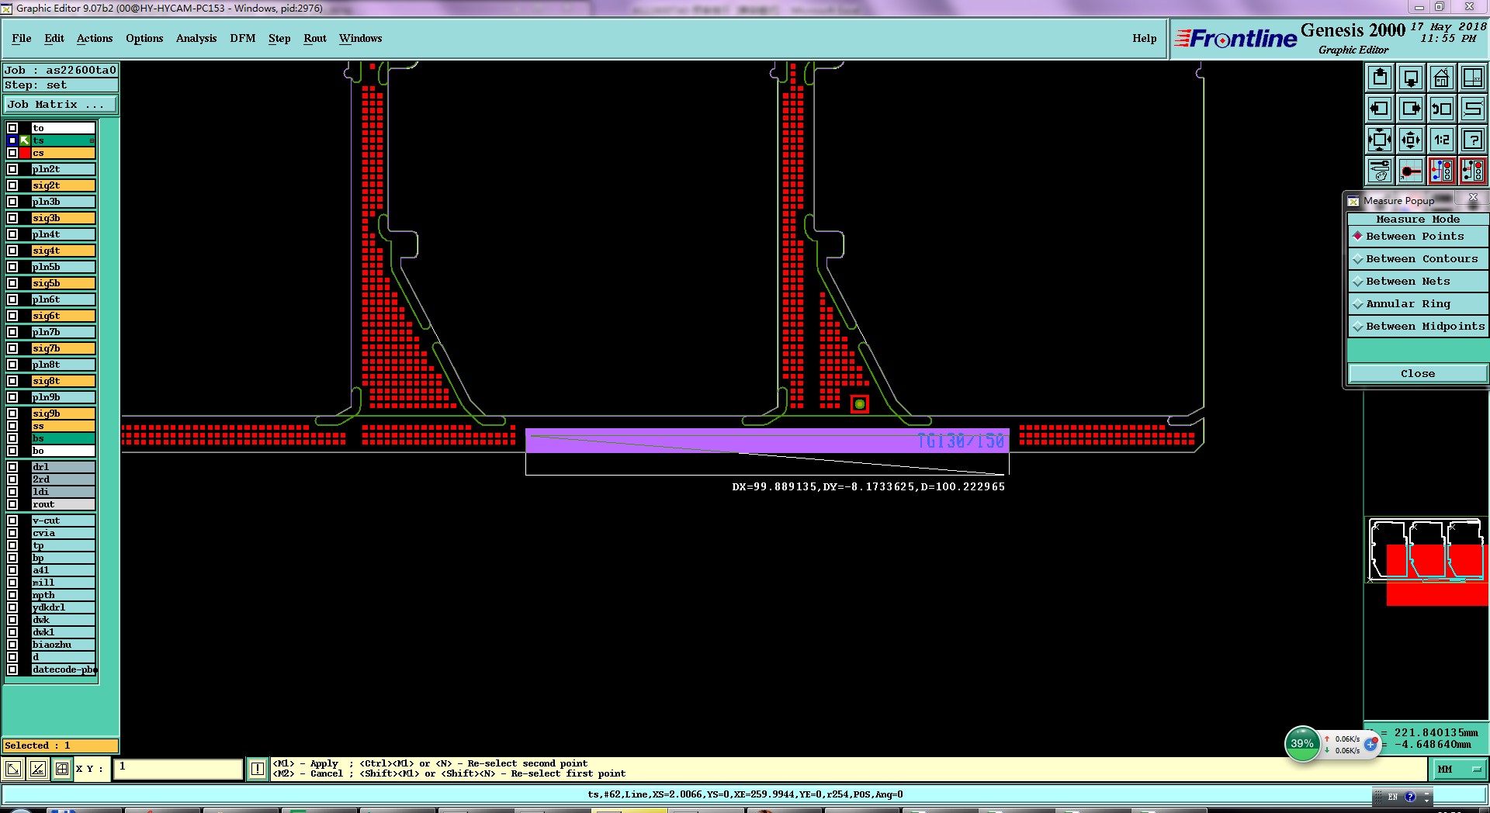The image size is (1490, 813).
Task: Select the biaozhu layer row
Action: 63,645
